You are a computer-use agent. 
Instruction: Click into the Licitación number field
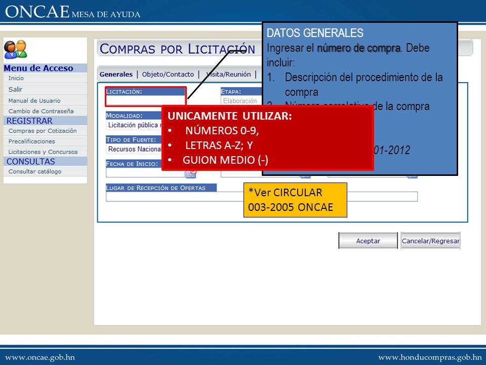click(145, 100)
